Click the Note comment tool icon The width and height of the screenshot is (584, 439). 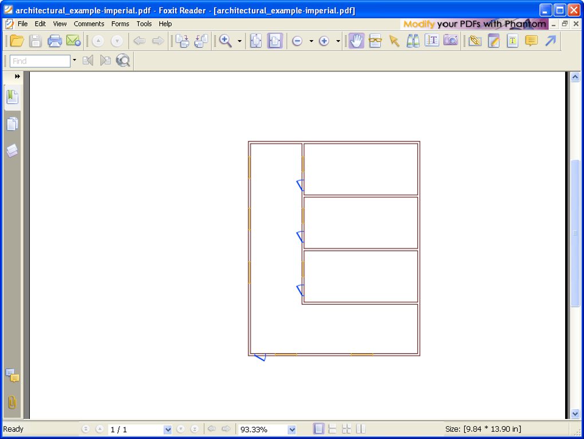pyautogui.click(x=531, y=41)
